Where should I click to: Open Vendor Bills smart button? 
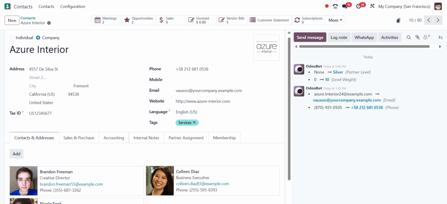232,20
